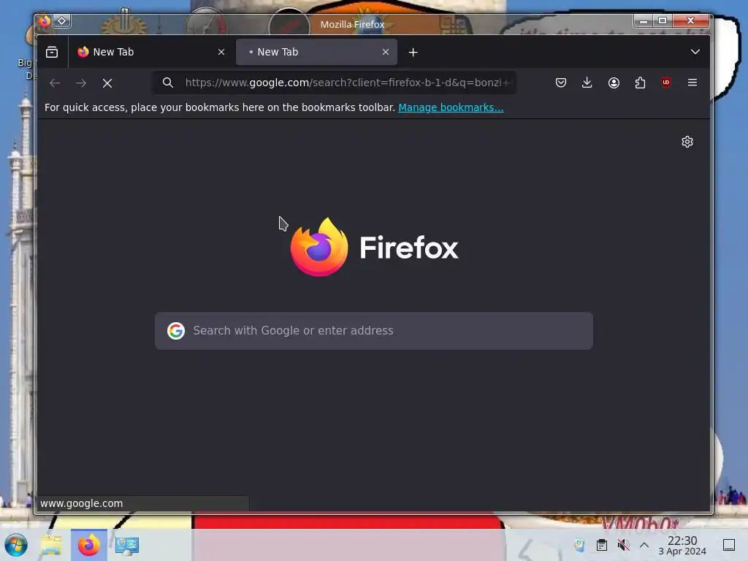Stop loading the current page
This screenshot has width=748, height=561.
[107, 83]
